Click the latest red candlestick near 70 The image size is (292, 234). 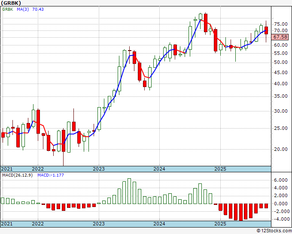[266, 30]
